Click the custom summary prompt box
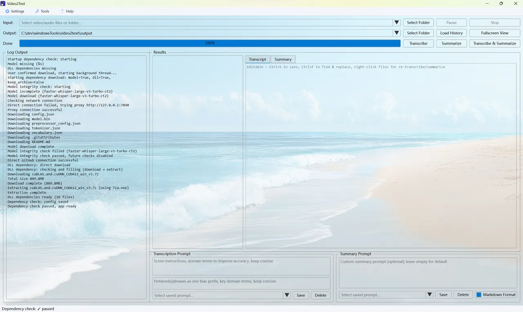 click(x=428, y=273)
